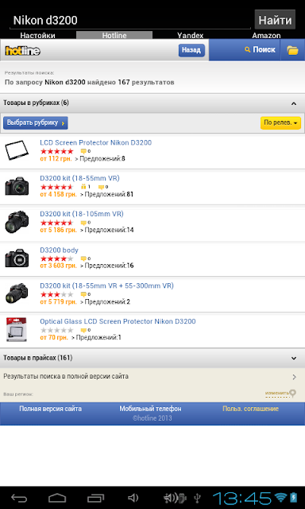Image resolution: width=305 pixels, height=509 pixels.
Task: Tap Предложений:81 offers text
Action: point(109,194)
